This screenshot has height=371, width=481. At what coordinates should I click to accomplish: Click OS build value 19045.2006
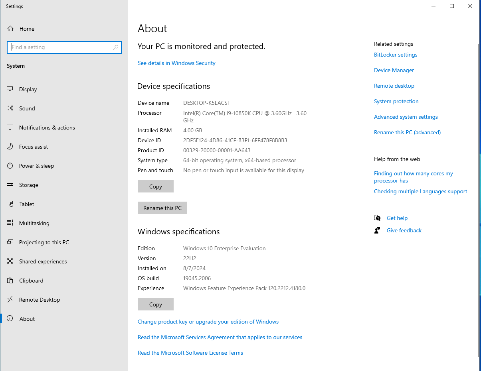click(197, 278)
